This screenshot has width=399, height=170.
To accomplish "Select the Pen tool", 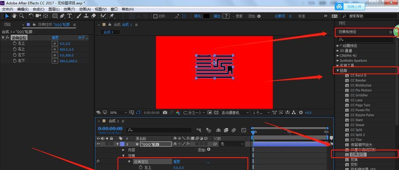I will point(62,16).
